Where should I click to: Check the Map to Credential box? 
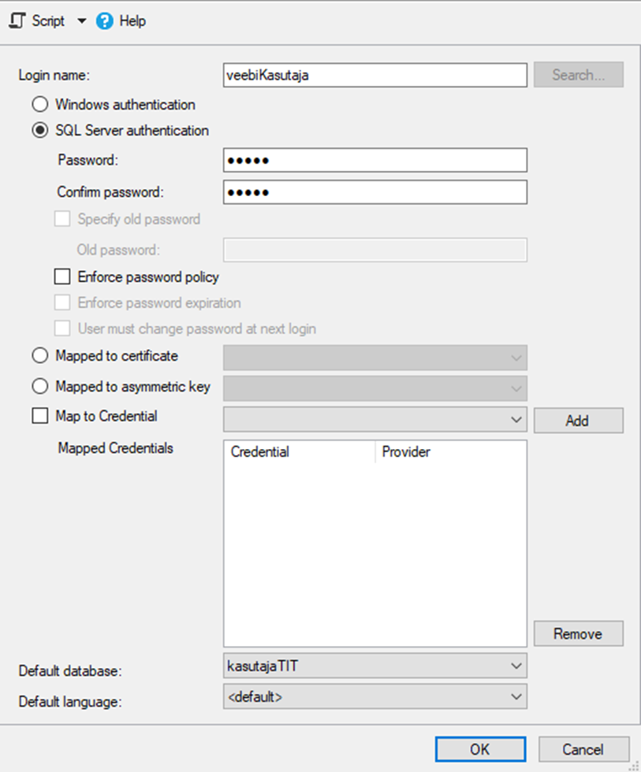(x=40, y=416)
